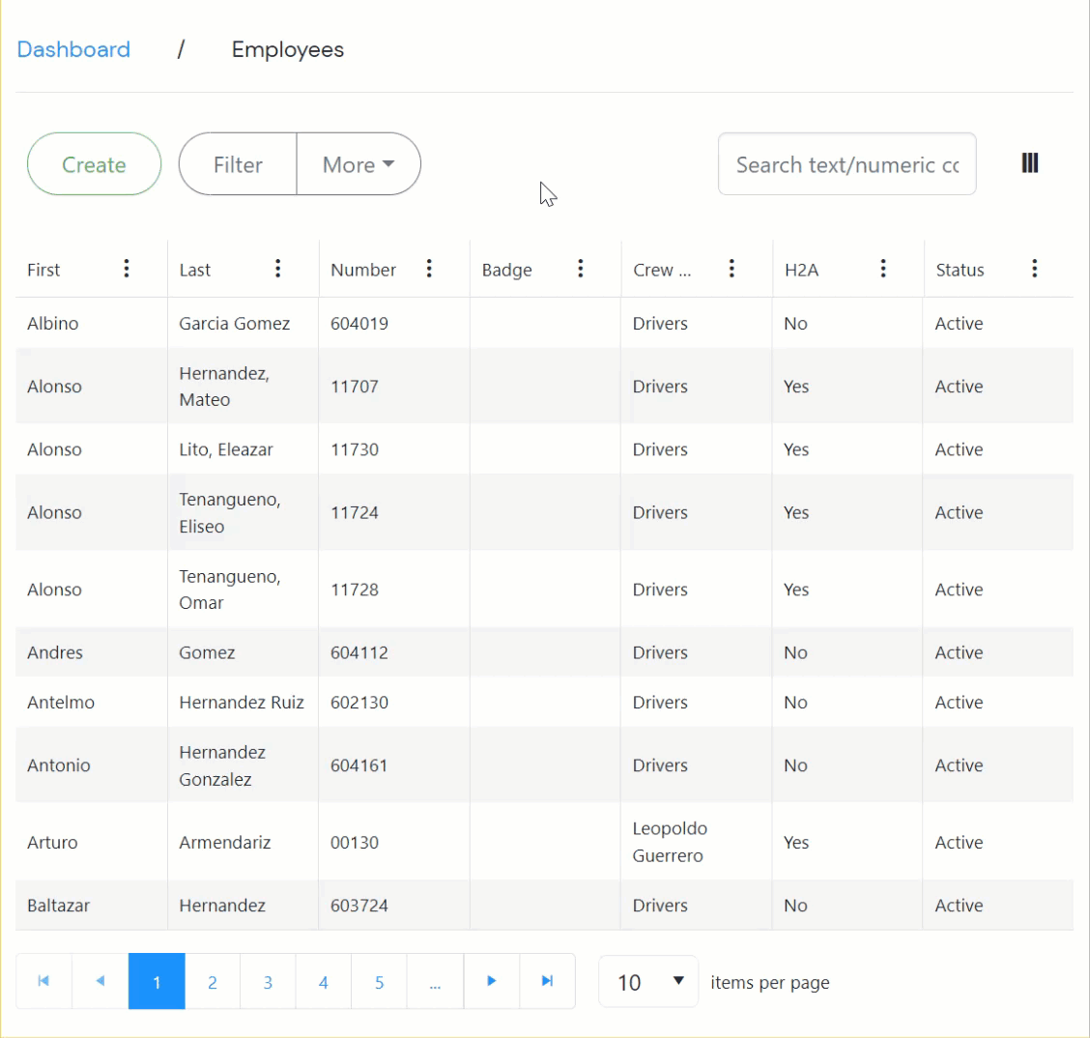Open the items per page dropdown
Screen dimensions: 1090x1038
648,982
